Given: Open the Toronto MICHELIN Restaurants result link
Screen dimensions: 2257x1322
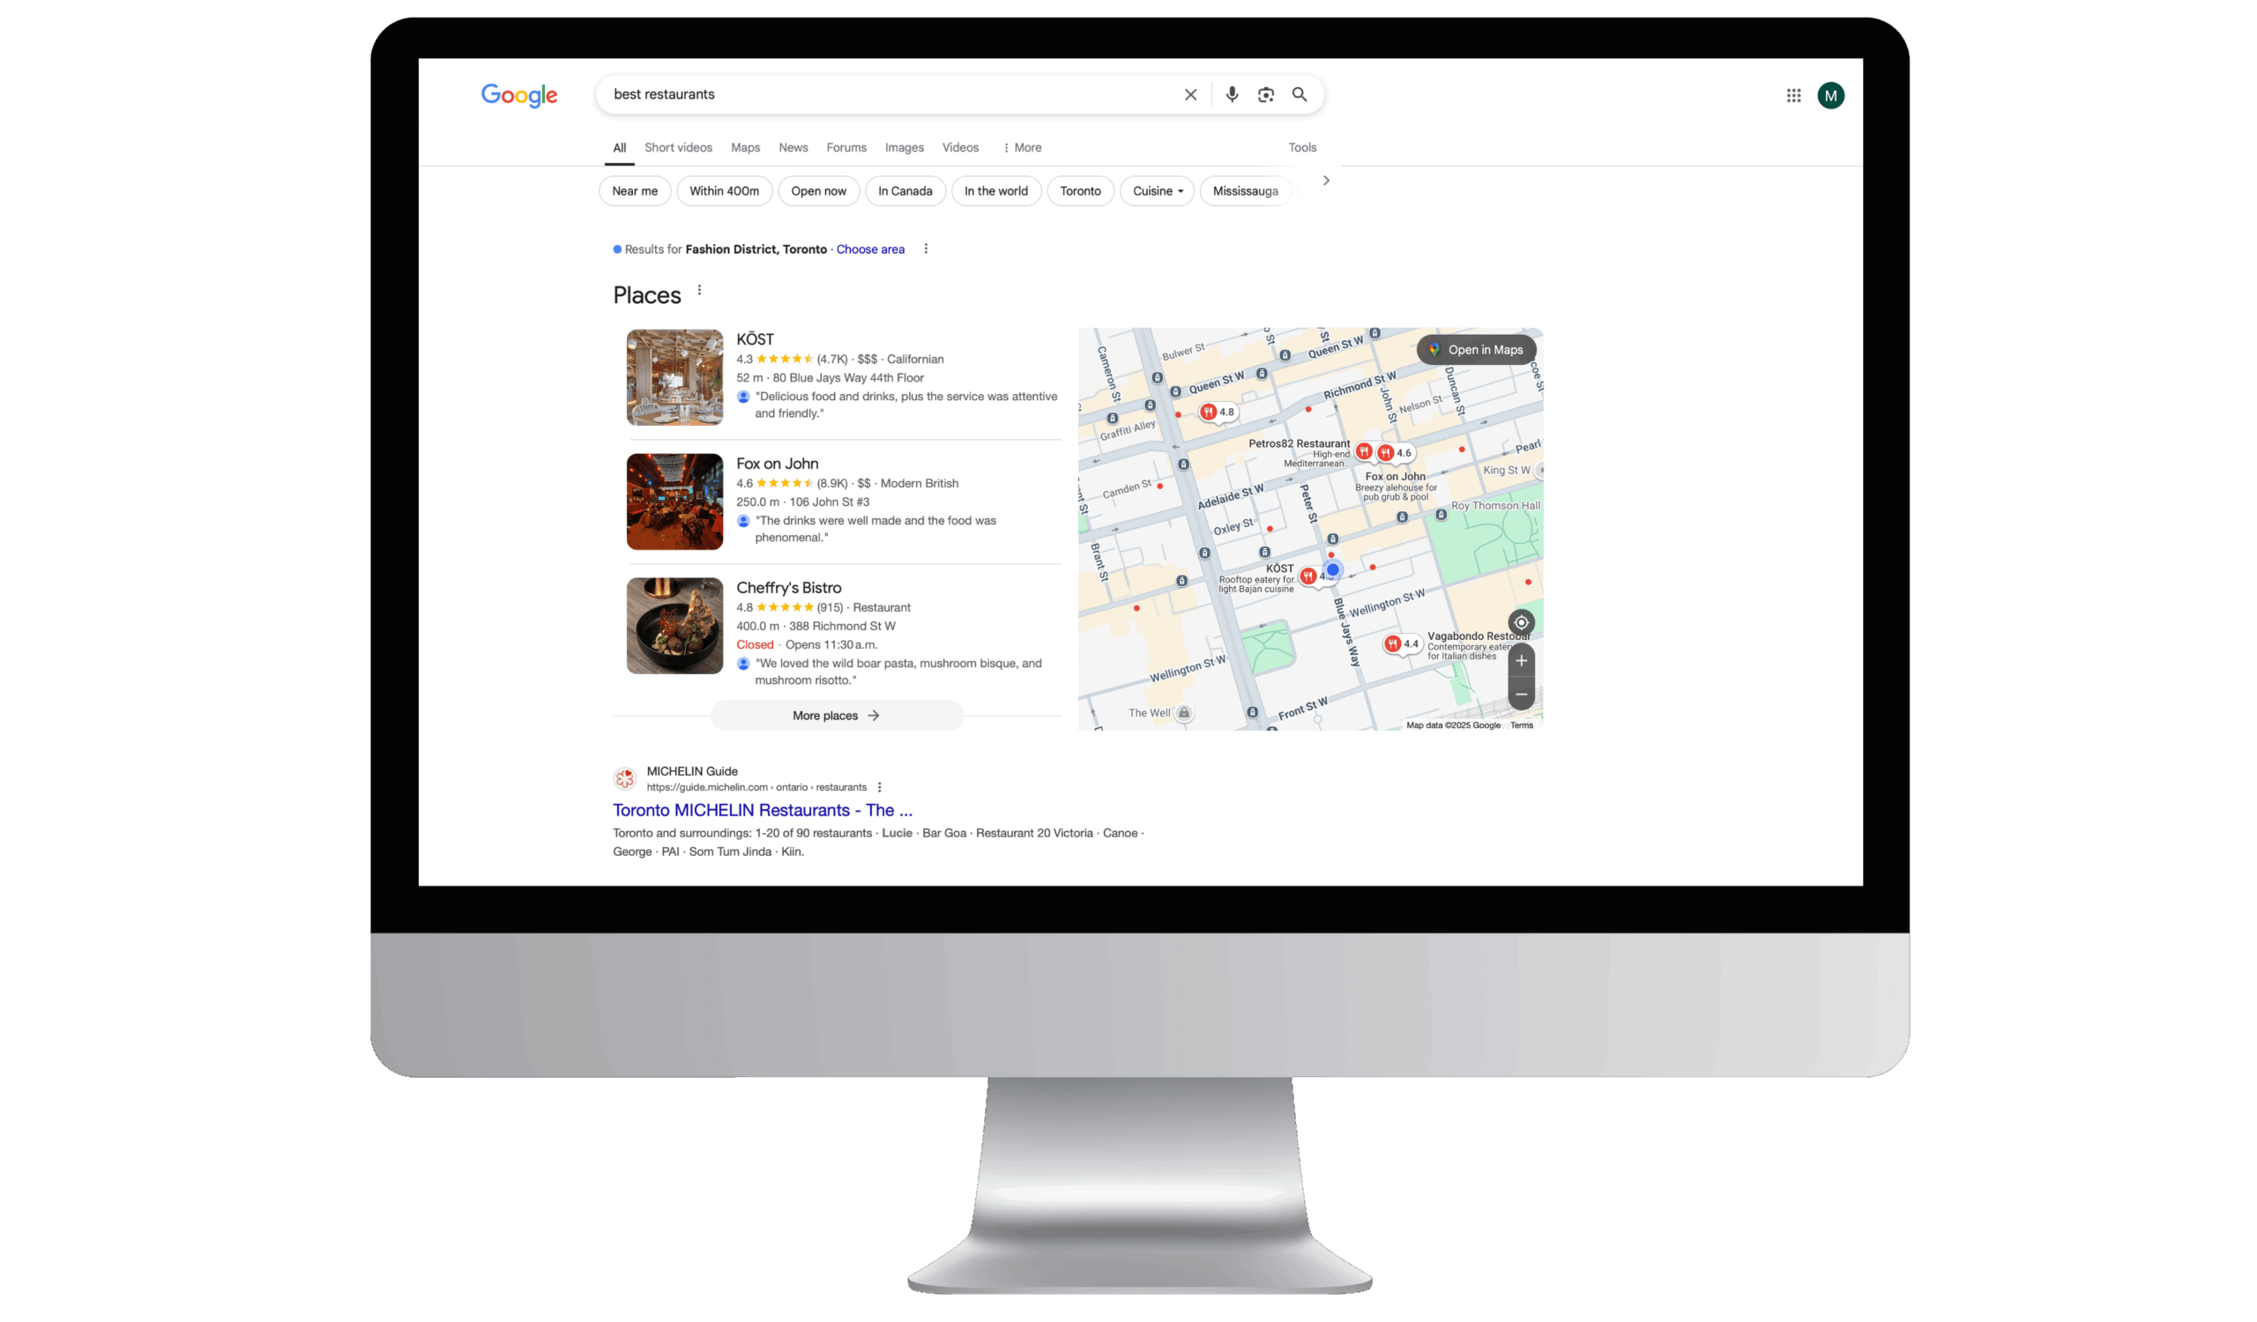Looking at the screenshot, I should click(763, 810).
